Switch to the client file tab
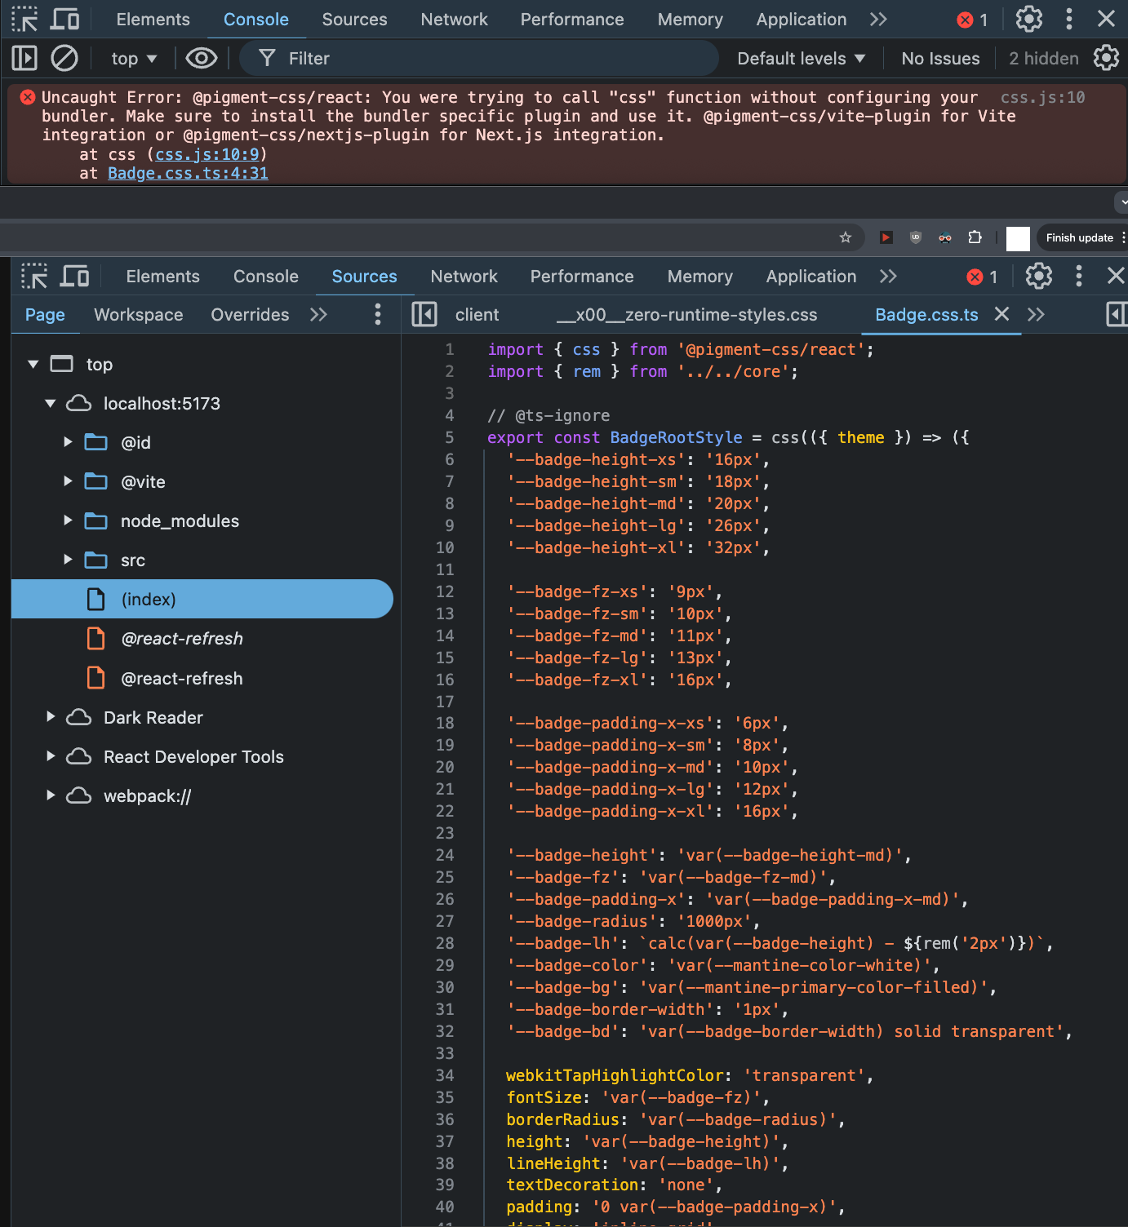1128x1227 pixels. [x=477, y=315]
